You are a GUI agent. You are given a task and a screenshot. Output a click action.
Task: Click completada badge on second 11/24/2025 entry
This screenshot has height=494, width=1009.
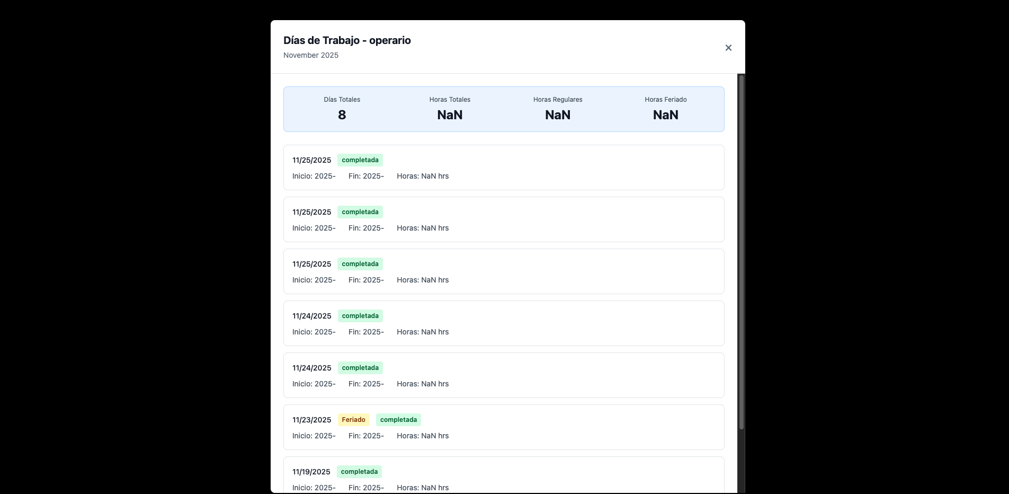coord(360,368)
